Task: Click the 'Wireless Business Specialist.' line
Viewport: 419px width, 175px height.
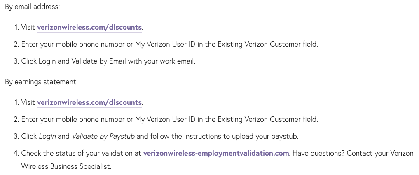Action: pyautogui.click(x=66, y=166)
